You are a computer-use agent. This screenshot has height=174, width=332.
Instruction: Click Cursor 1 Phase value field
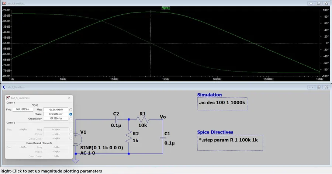point(56,114)
